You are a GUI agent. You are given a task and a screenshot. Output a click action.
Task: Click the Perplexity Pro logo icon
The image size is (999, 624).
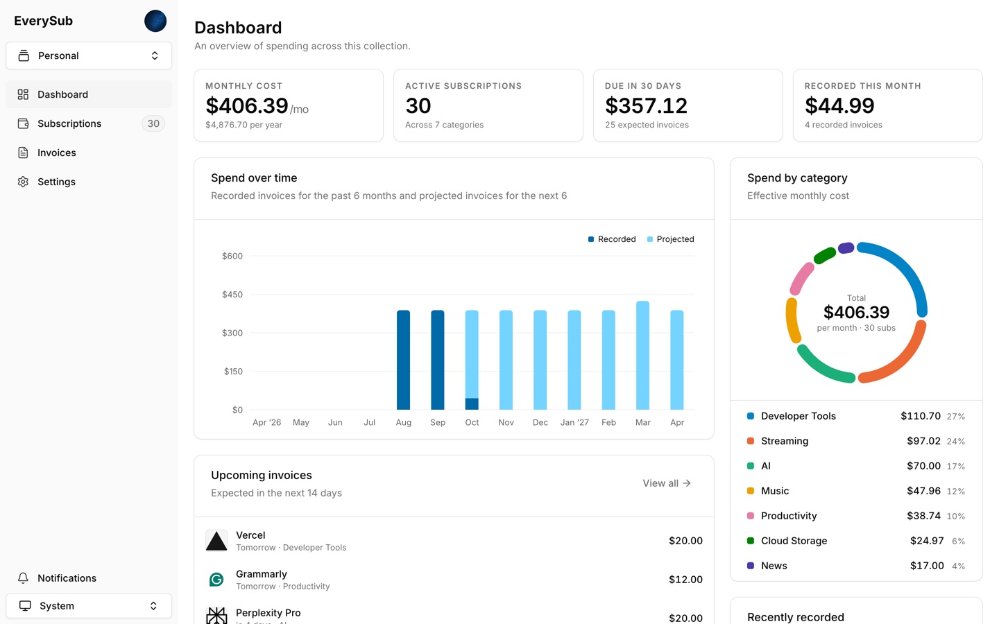(216, 616)
